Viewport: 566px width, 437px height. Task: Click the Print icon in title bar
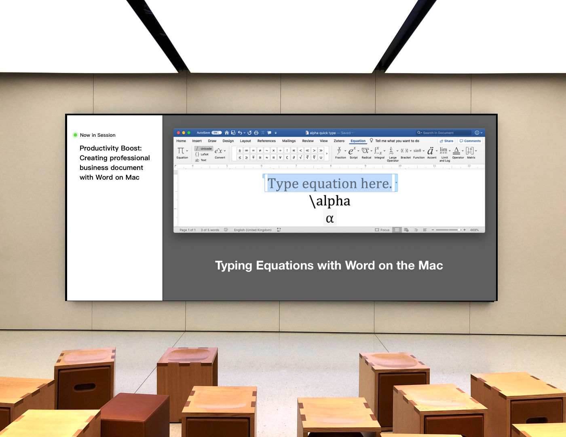(256, 133)
